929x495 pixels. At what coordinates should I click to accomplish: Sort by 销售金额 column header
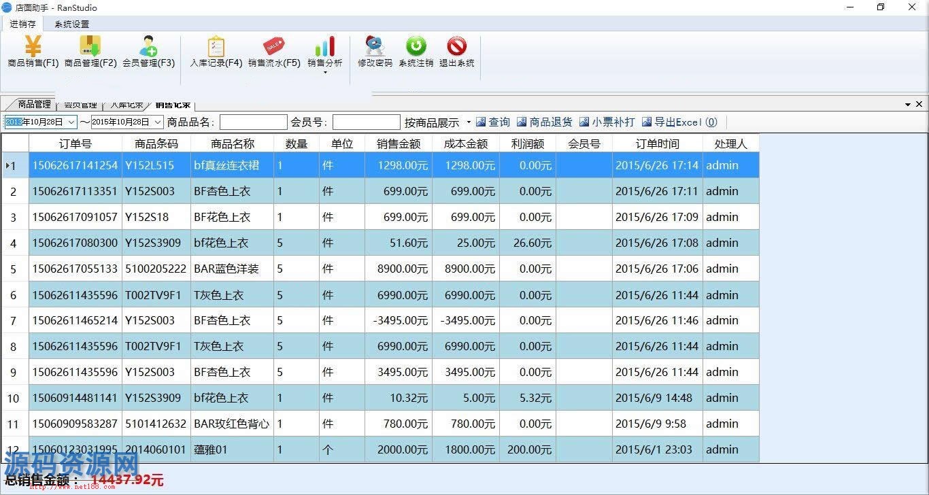[x=399, y=143]
